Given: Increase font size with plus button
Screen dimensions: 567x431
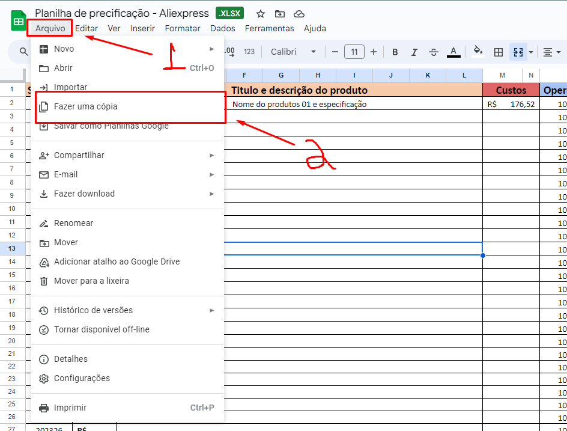Looking at the screenshot, I should [x=374, y=52].
